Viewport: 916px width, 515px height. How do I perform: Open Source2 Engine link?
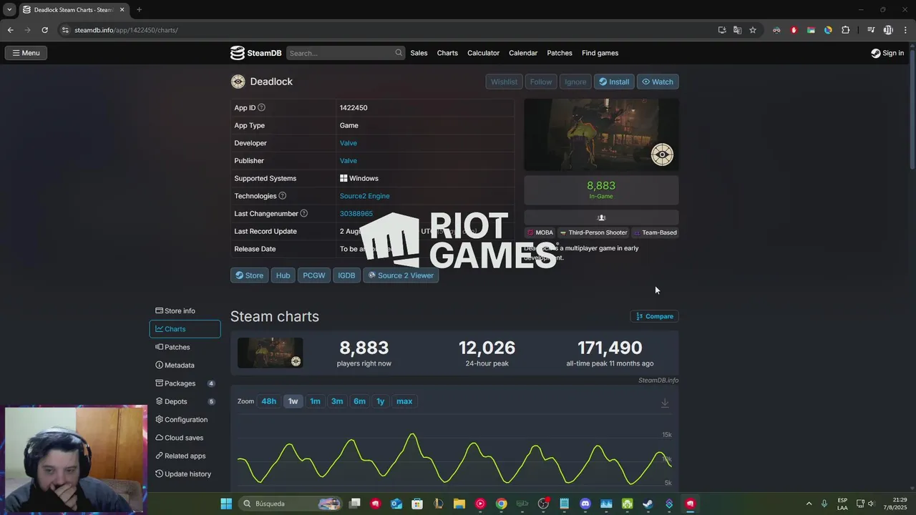coord(364,196)
